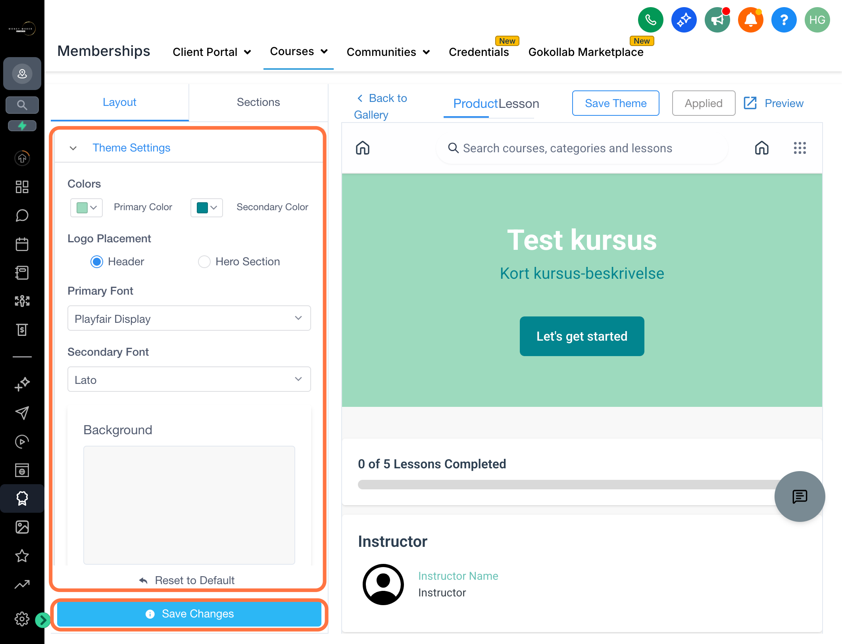The height and width of the screenshot is (644, 842).
Task: Open the orange bell notifications
Action: (x=750, y=20)
